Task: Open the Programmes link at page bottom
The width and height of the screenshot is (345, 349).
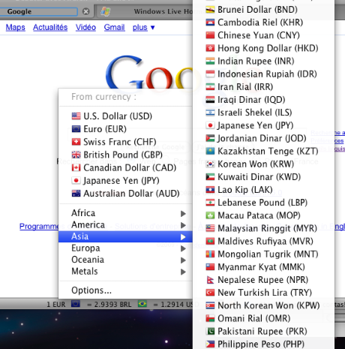Action: click(x=39, y=226)
